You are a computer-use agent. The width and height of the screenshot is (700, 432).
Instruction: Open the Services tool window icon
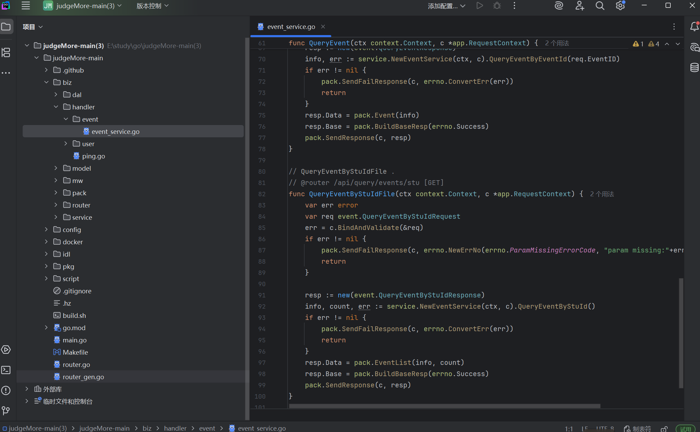point(6,350)
